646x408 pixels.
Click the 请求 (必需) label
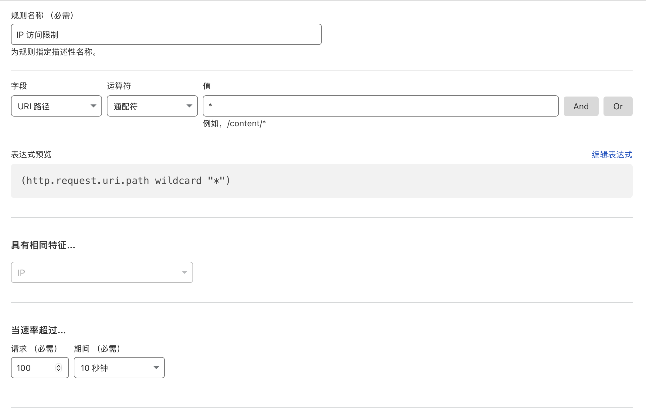pyautogui.click(x=34, y=349)
